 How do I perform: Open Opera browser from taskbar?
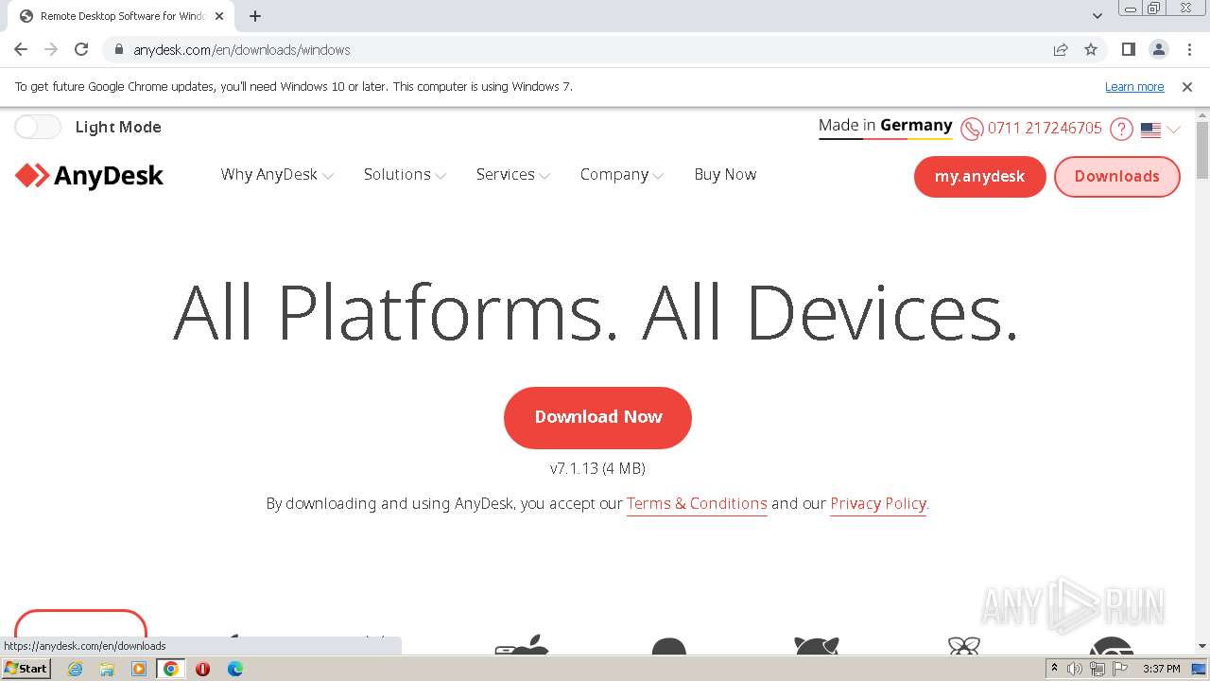(x=202, y=669)
